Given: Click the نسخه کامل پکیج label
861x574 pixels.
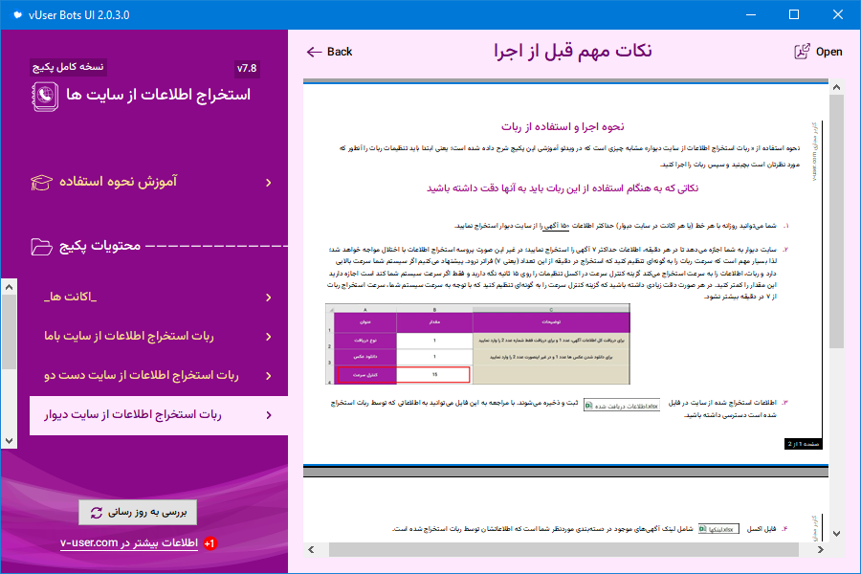Looking at the screenshot, I should pyautogui.click(x=68, y=66).
